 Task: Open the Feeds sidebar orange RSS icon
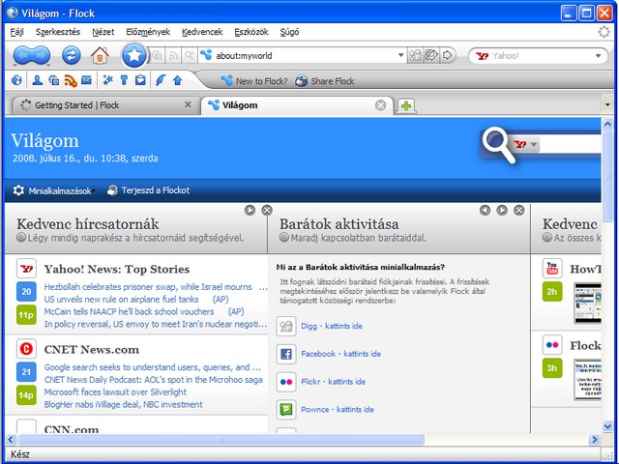(71, 80)
